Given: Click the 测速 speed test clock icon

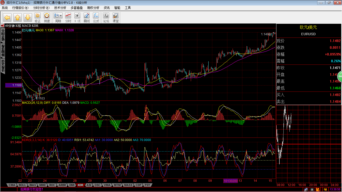Looking at the screenshot, I should click(47, 17).
